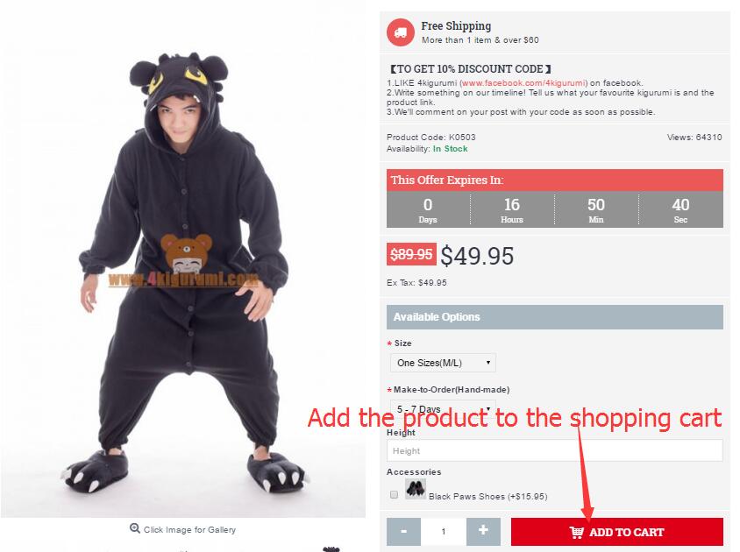Click the Available Options header bar
Screen dimensions: 740x552
pos(554,317)
